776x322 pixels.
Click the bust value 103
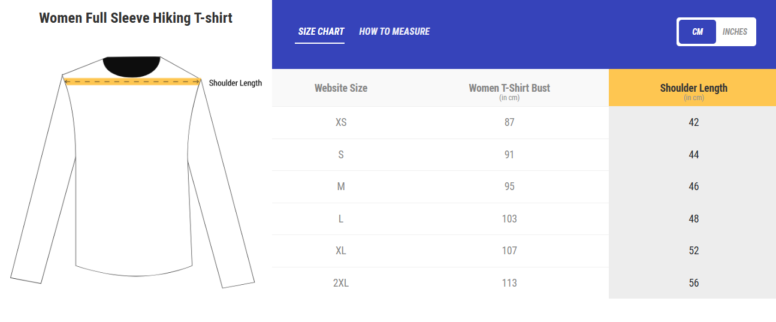click(x=509, y=219)
